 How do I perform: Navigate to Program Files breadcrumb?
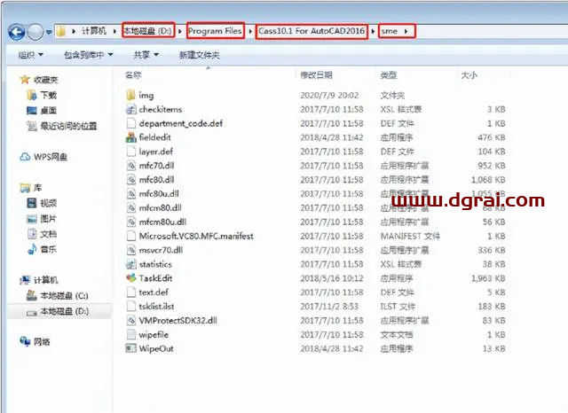[x=215, y=31]
